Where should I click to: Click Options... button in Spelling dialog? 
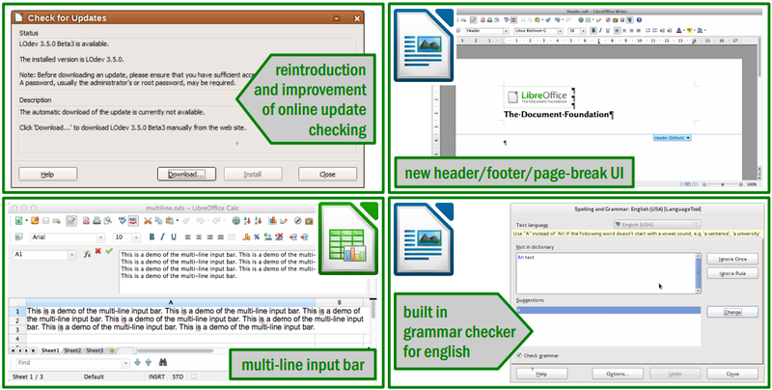point(618,374)
